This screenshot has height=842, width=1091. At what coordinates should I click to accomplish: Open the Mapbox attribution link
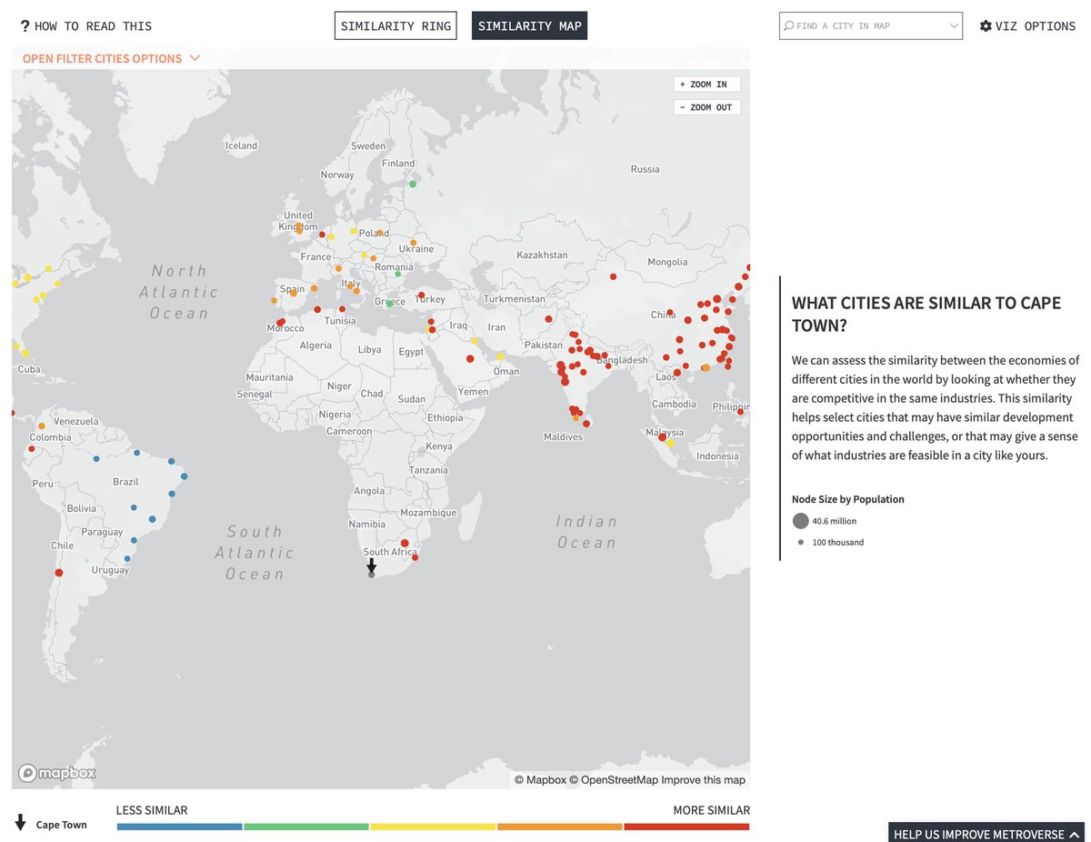540,780
